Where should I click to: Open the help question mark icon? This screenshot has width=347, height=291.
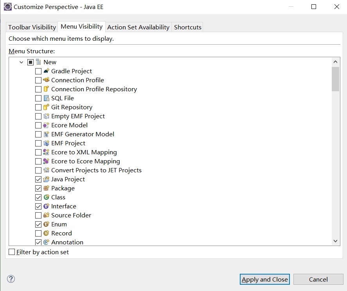pos(11,279)
